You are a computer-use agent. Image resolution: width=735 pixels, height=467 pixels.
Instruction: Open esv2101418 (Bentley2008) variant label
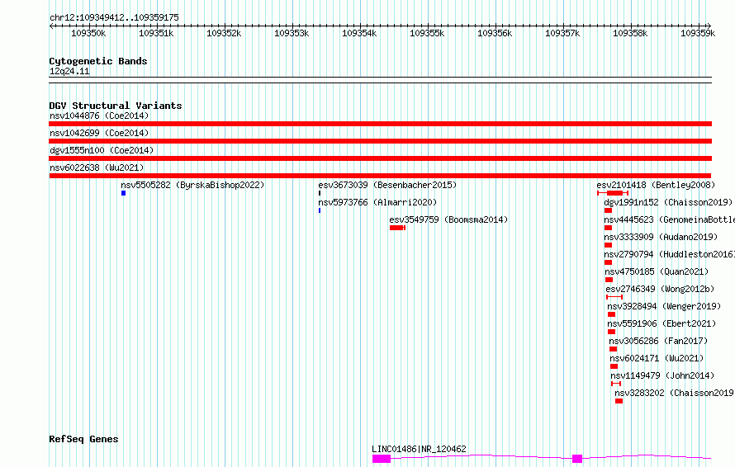tap(656, 185)
